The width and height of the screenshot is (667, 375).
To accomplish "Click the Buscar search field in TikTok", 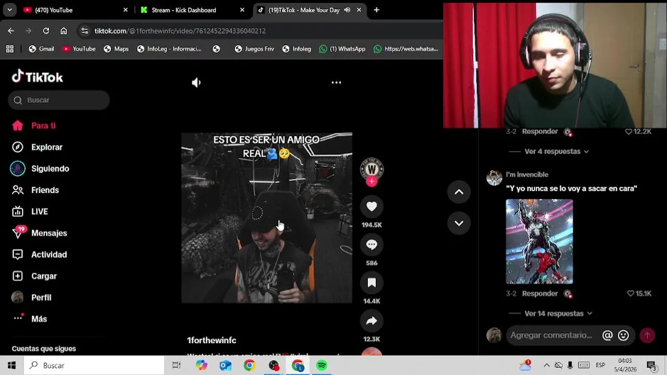I will coord(59,100).
